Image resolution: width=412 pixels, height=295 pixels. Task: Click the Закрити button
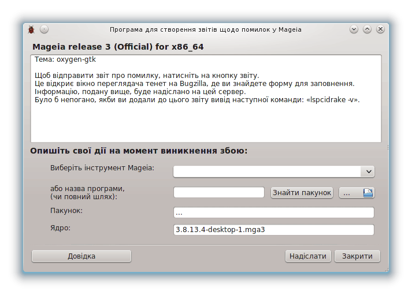357,256
